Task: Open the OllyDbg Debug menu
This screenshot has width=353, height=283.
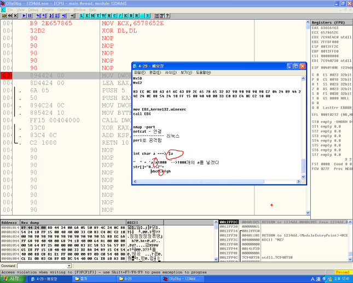Action: coord(33,10)
